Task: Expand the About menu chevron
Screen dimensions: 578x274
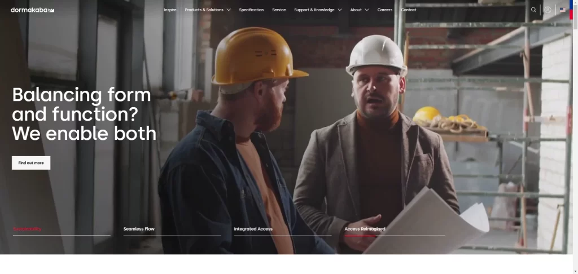Action: pyautogui.click(x=366, y=10)
